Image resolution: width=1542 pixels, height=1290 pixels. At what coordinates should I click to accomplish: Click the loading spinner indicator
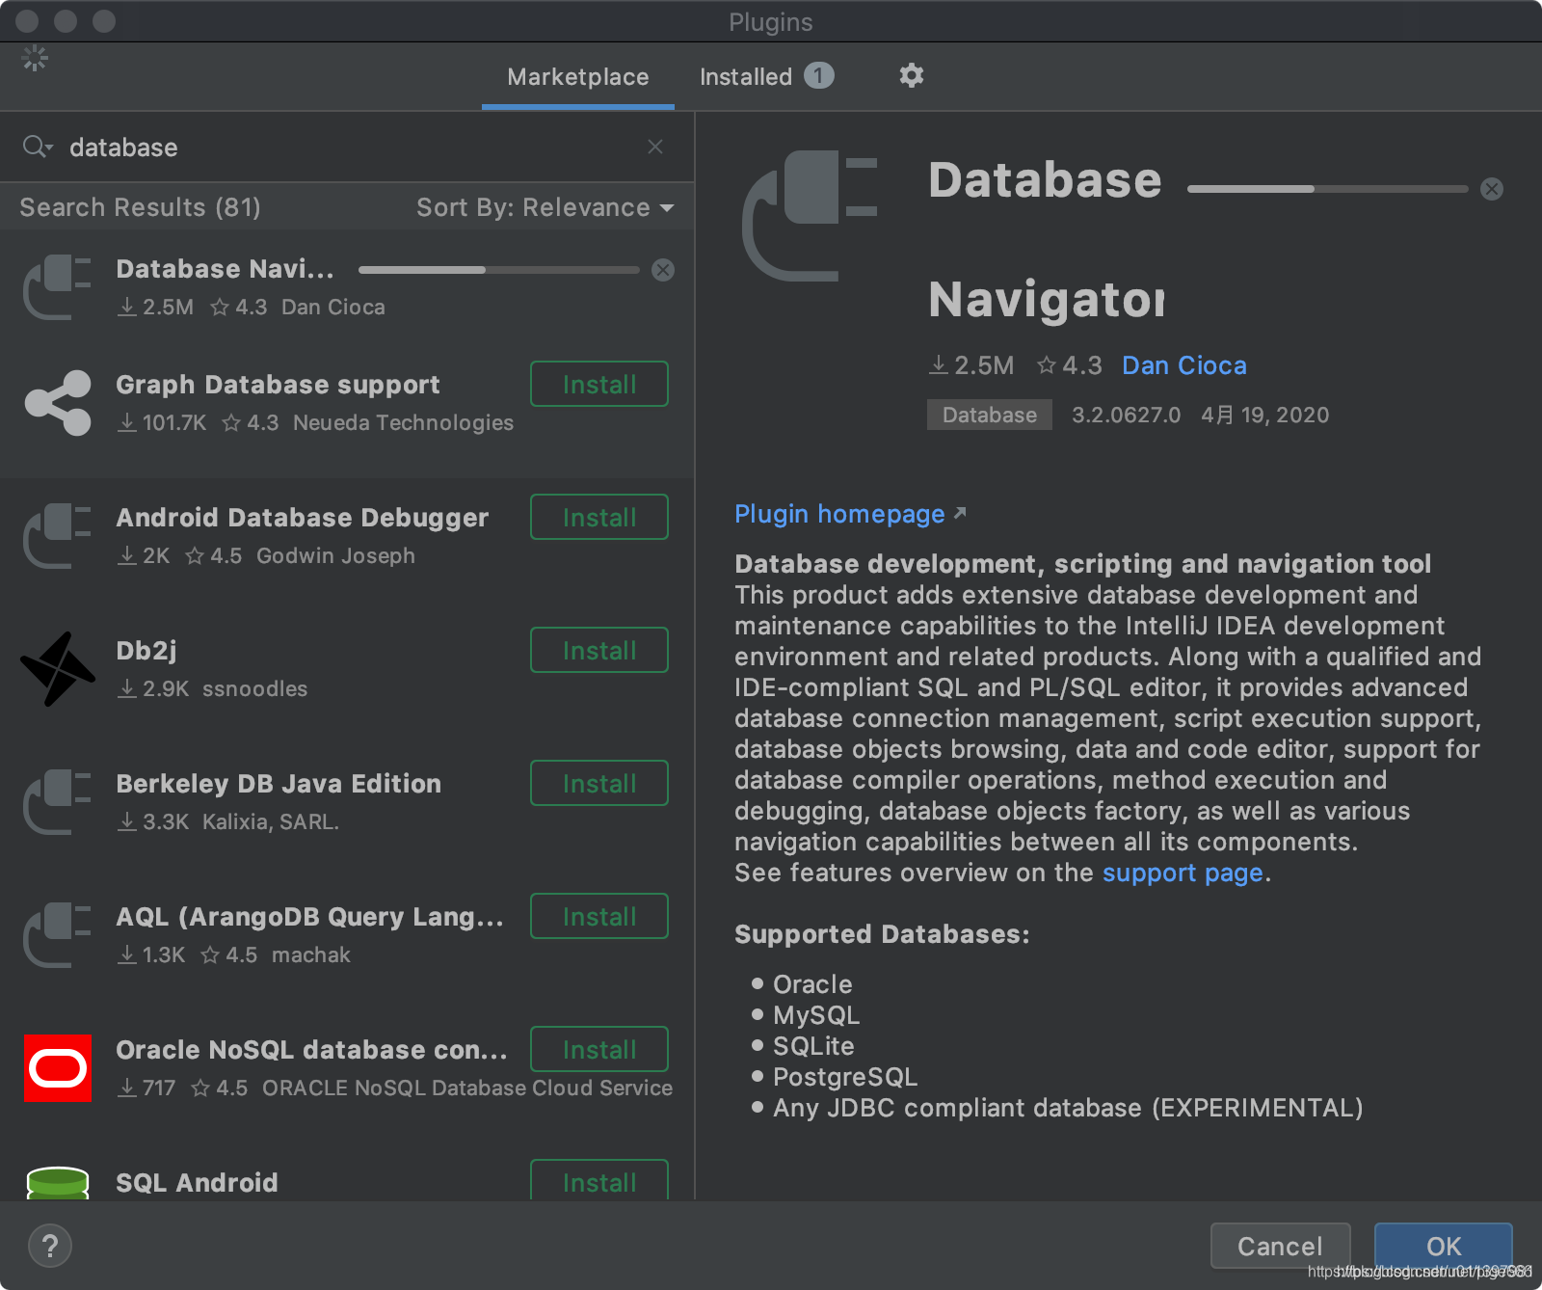35,58
